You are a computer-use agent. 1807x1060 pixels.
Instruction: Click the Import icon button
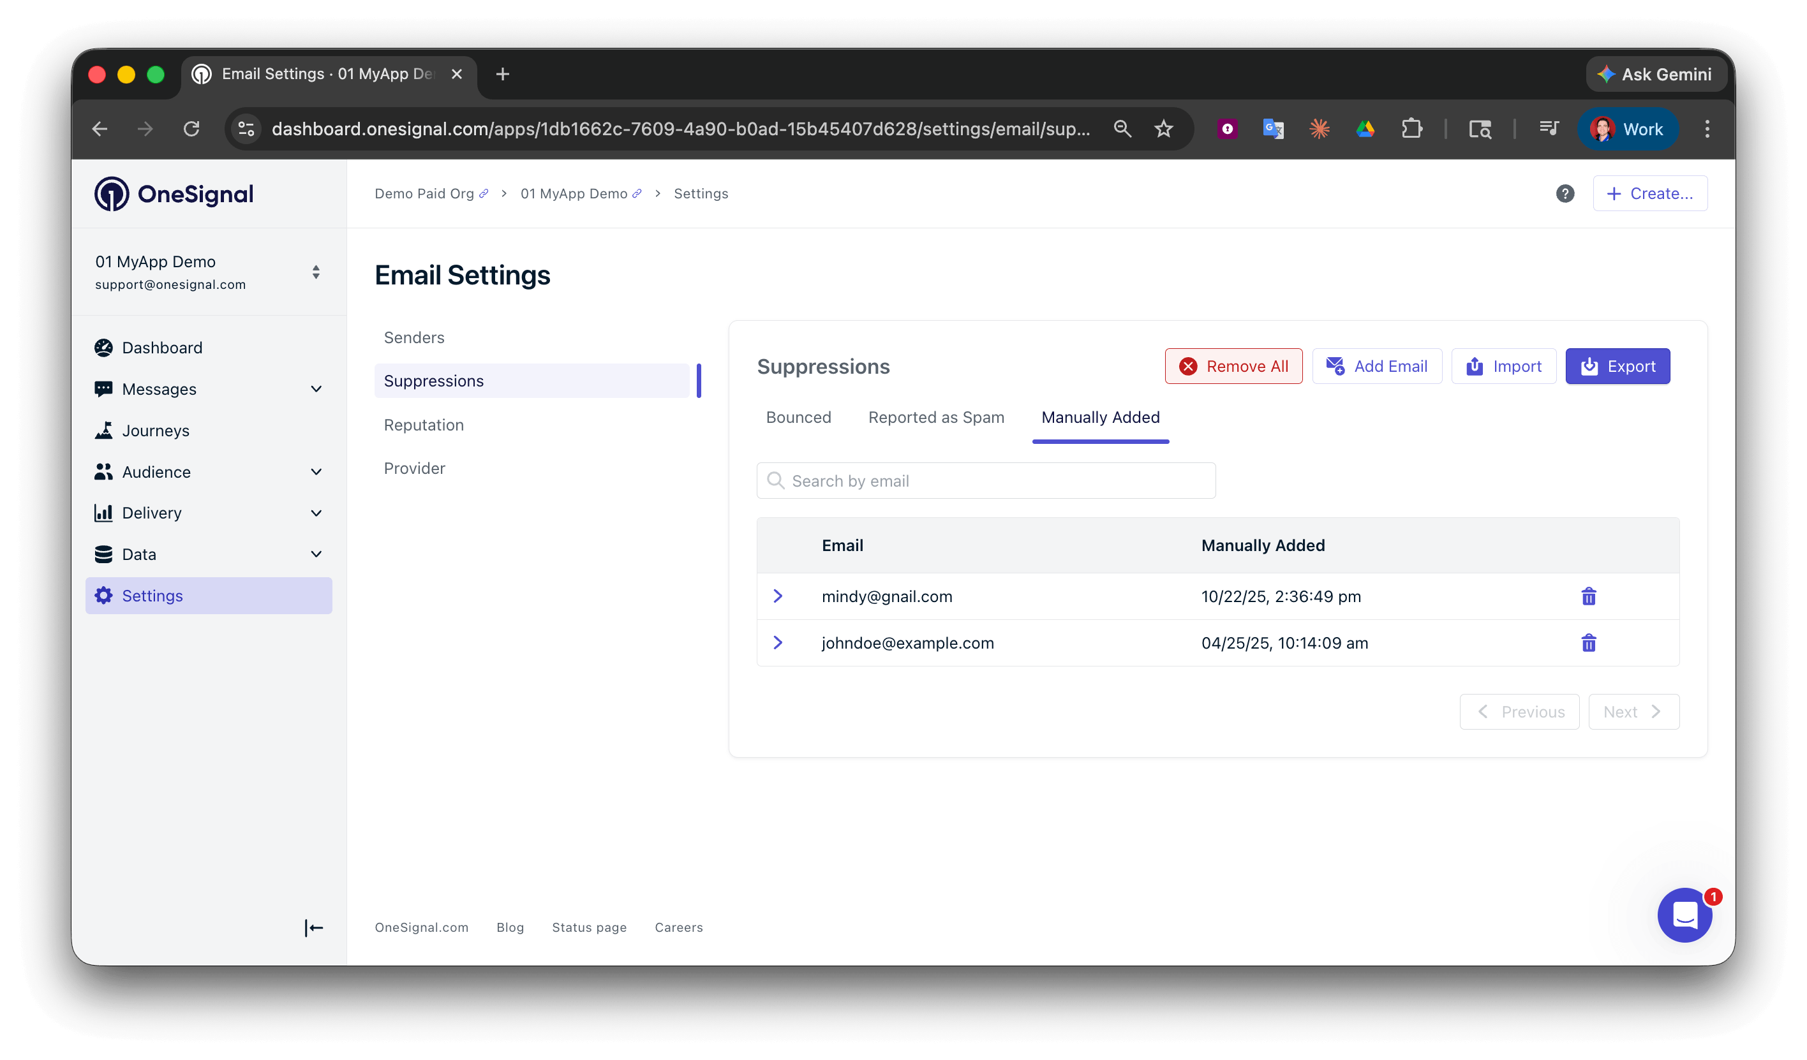tap(1475, 365)
